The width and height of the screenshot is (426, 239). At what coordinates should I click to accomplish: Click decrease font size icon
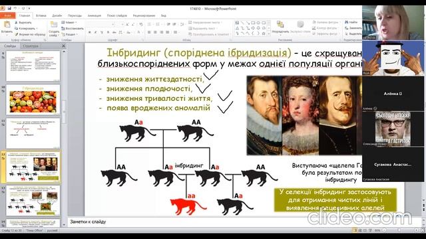coord(133,25)
